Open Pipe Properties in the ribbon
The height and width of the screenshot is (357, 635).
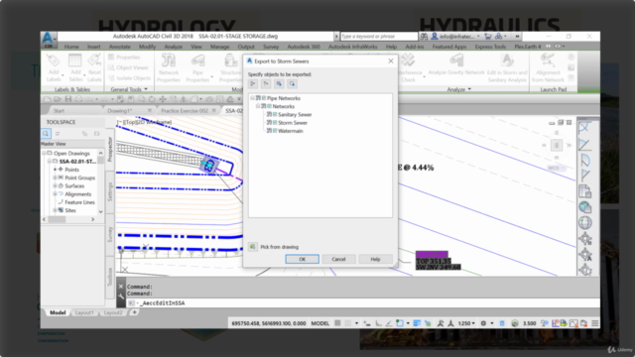[197, 68]
